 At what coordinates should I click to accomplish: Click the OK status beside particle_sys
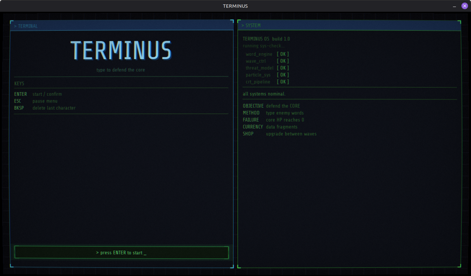pyautogui.click(x=283, y=75)
